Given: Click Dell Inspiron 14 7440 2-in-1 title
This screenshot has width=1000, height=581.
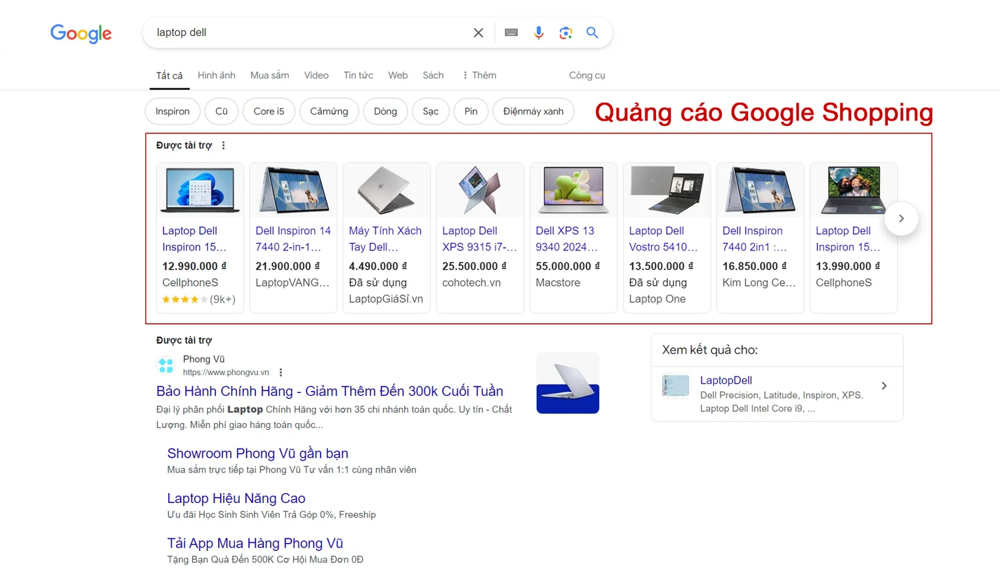Looking at the screenshot, I should pos(293,239).
